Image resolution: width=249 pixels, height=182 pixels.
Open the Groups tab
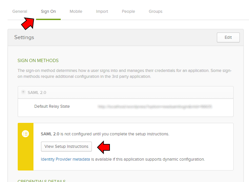pos(156,11)
